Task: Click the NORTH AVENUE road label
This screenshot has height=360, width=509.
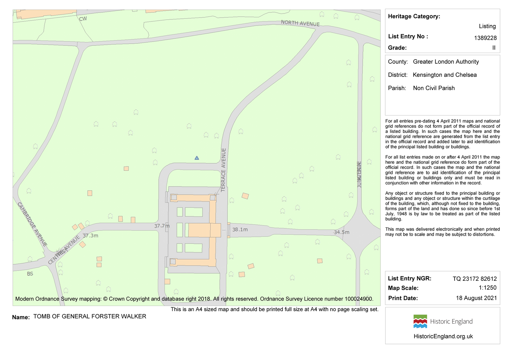Action: pyautogui.click(x=300, y=23)
